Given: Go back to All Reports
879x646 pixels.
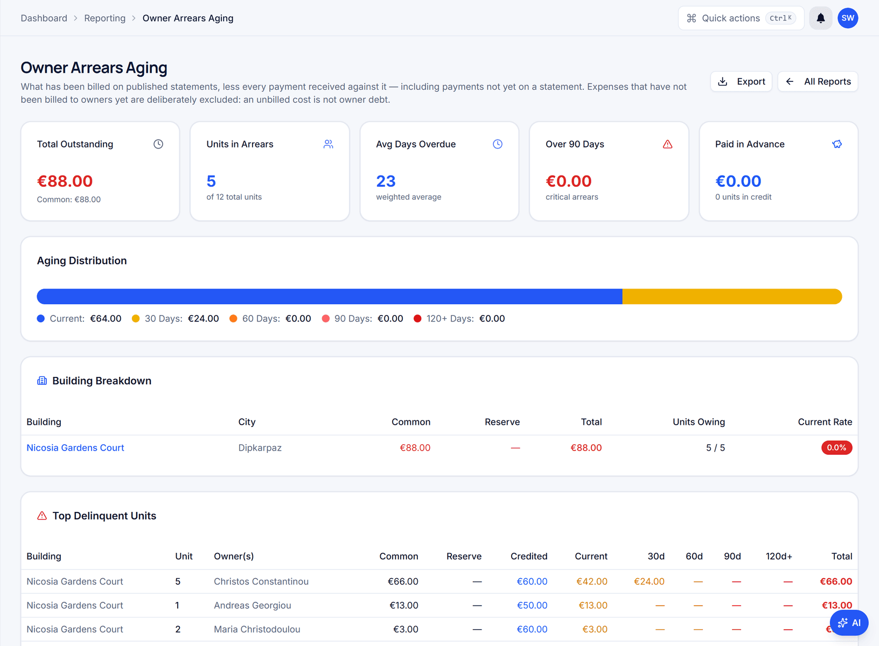Looking at the screenshot, I should coord(818,82).
